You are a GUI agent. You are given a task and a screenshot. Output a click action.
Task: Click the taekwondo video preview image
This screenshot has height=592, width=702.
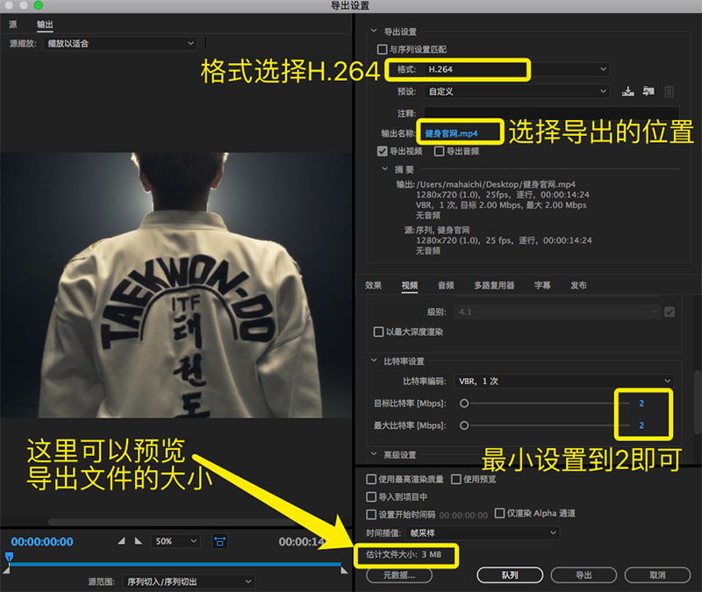tap(176, 285)
